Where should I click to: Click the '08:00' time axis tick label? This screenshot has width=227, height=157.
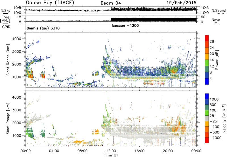click(x=83, y=151)
